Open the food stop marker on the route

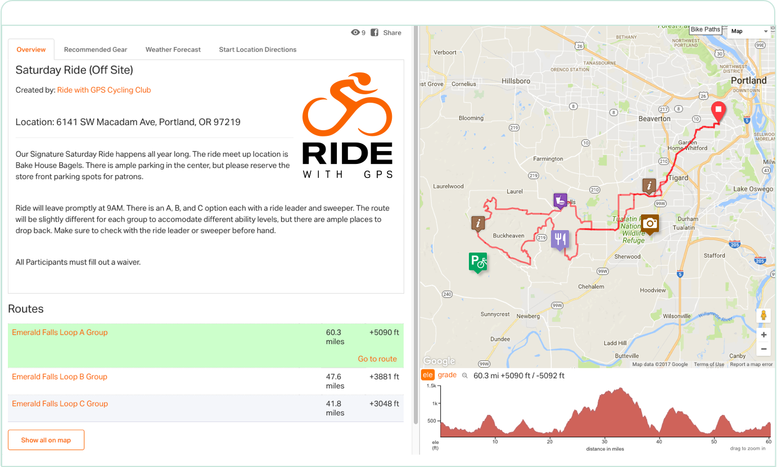560,239
